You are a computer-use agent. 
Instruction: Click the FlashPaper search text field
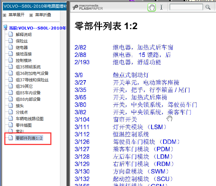(x=186, y=7)
